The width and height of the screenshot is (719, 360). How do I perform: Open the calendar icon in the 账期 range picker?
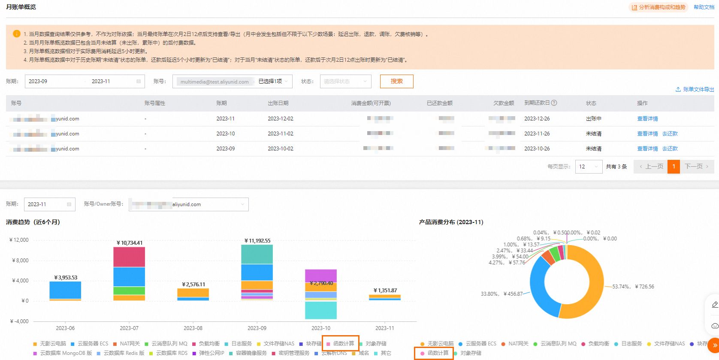(x=139, y=81)
